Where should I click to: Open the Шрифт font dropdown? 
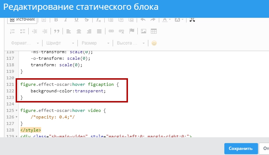[60, 43]
